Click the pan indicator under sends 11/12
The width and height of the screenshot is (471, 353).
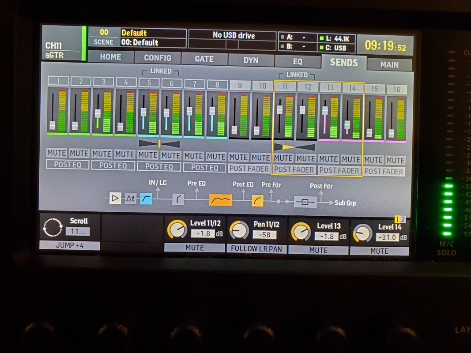point(294,147)
